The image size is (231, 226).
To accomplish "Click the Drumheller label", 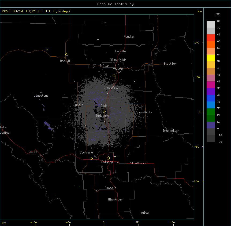I will (171, 131).
